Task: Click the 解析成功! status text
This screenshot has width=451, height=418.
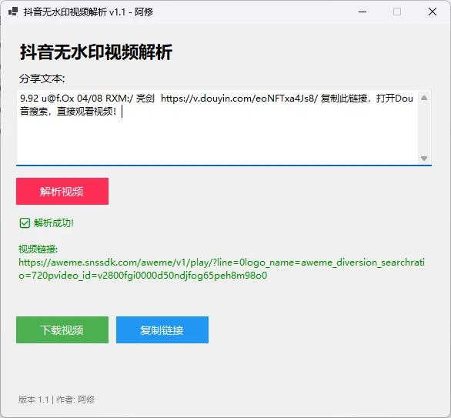Action: pos(54,223)
